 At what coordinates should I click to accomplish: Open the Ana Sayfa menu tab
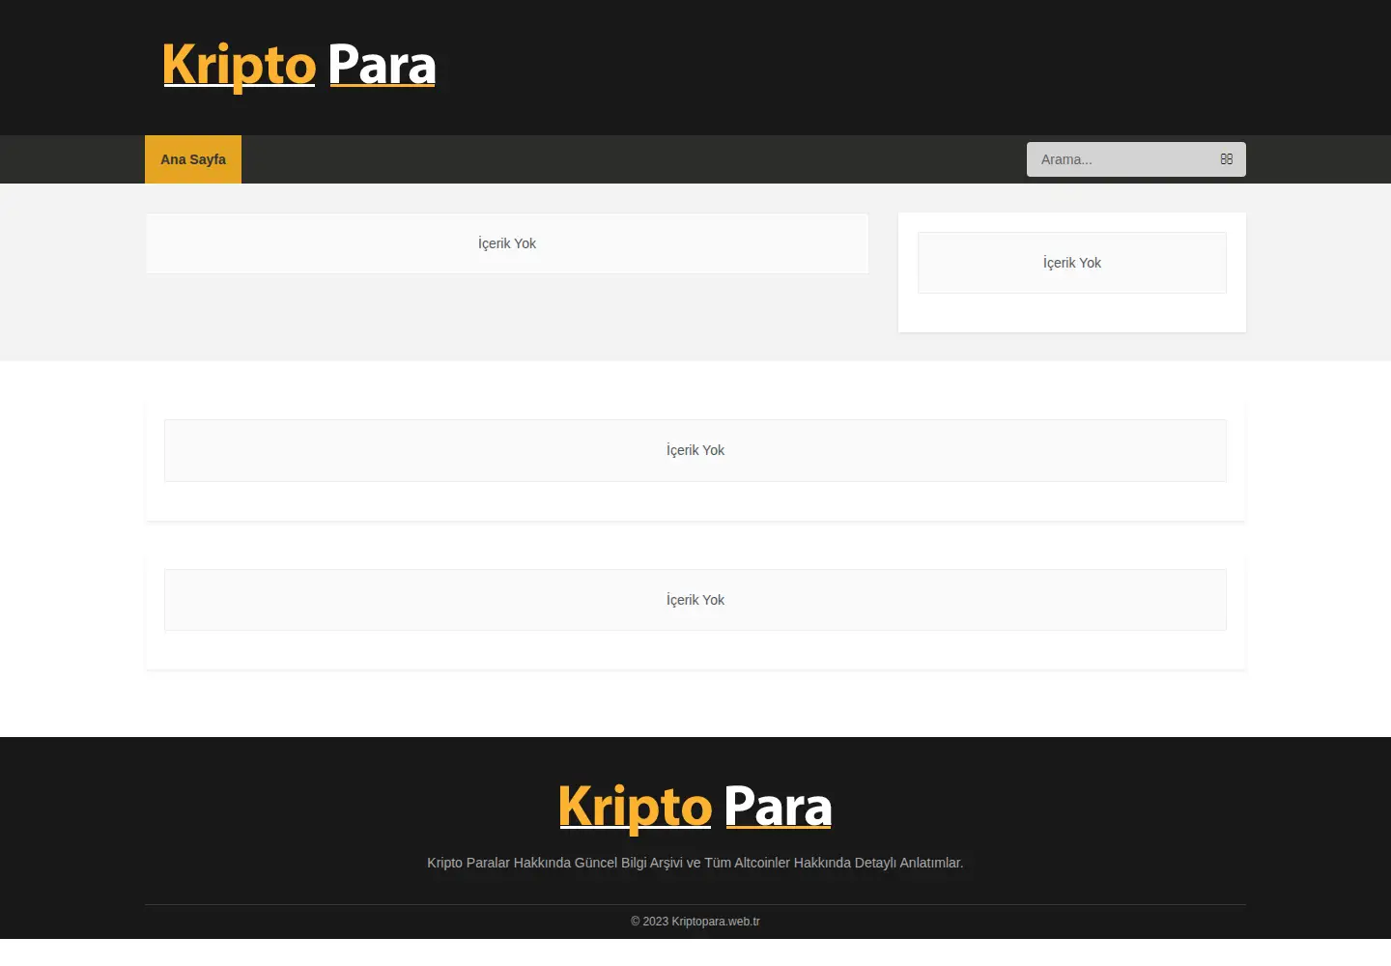click(193, 159)
